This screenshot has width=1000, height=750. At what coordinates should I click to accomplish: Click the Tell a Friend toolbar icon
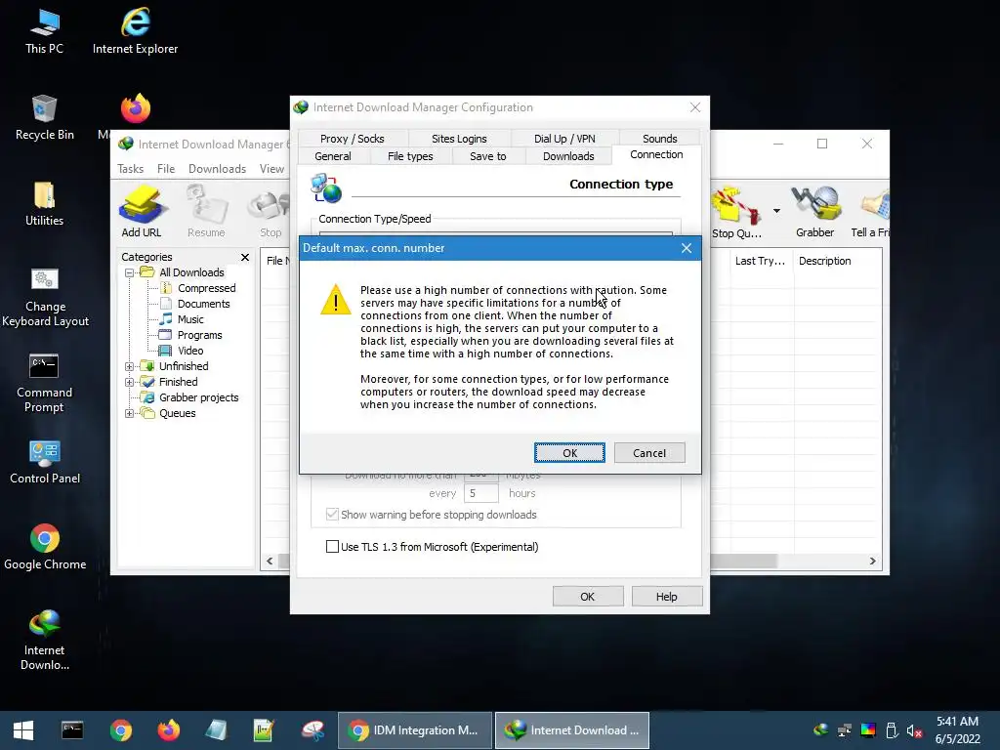pos(870,212)
